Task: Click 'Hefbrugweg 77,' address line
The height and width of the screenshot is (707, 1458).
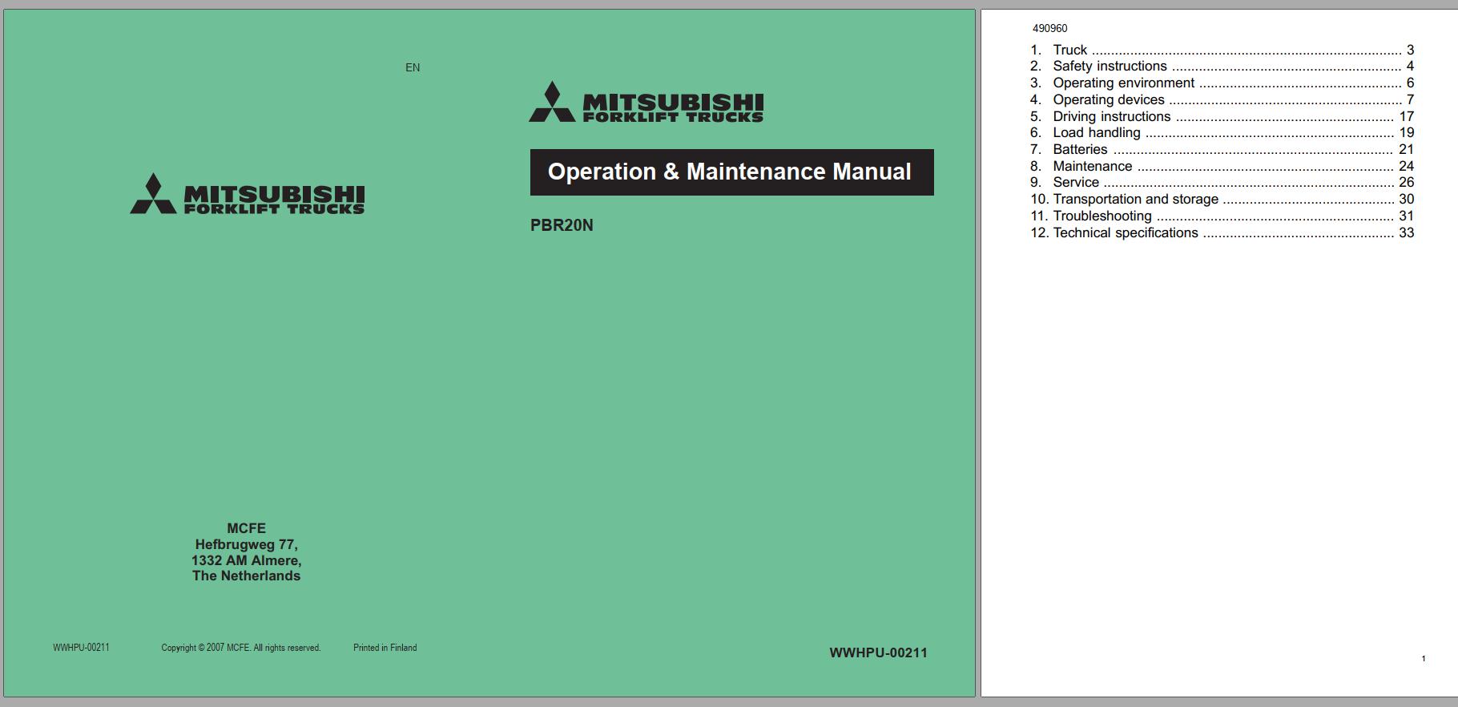Action: coord(246,544)
